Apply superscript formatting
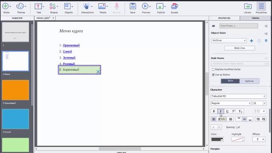272x153 pixels. 234,111
